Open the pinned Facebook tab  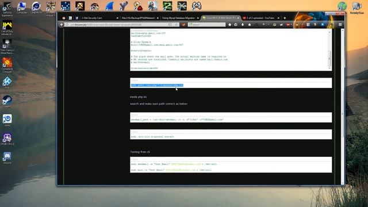[76, 18]
